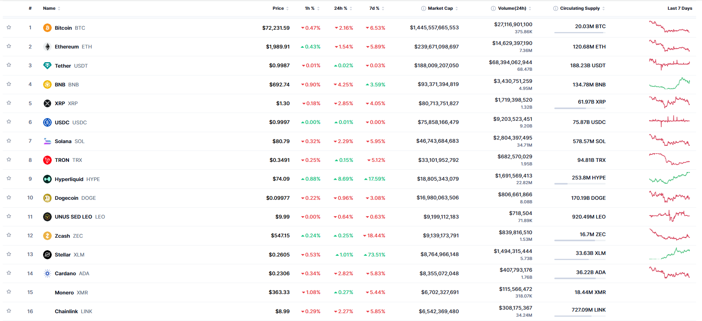Viewport: 702px width, 321px height.
Task: Click the XRP coin logo
Action: pos(47,103)
